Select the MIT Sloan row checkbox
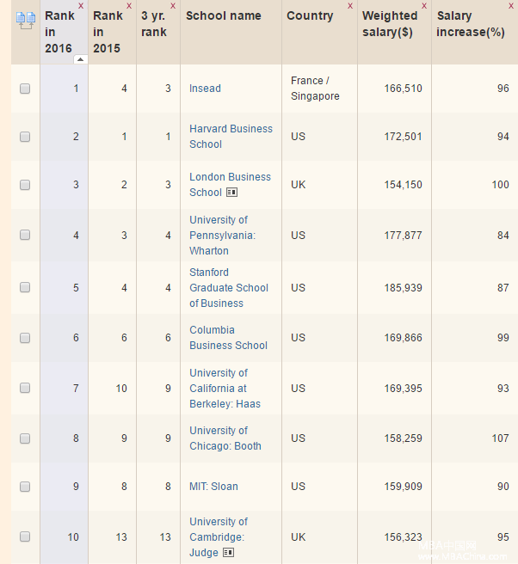This screenshot has width=518, height=564. click(x=25, y=487)
